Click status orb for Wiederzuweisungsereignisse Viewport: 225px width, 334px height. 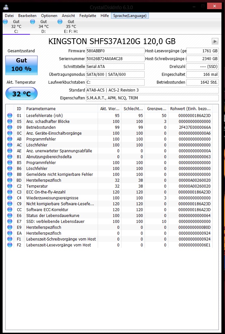pos(10,198)
